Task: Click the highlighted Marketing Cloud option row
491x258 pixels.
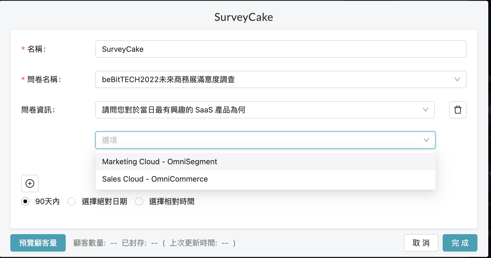Action: coord(265,162)
